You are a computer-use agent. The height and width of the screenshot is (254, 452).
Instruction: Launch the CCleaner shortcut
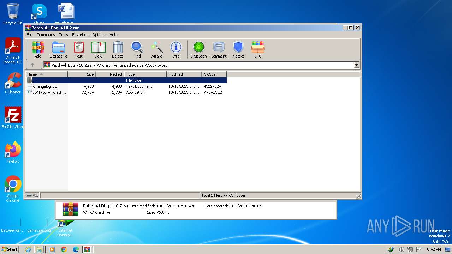13,84
